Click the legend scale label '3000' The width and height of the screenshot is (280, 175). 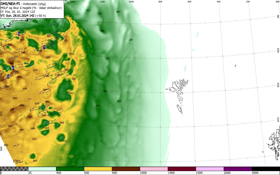click(x=255, y=173)
